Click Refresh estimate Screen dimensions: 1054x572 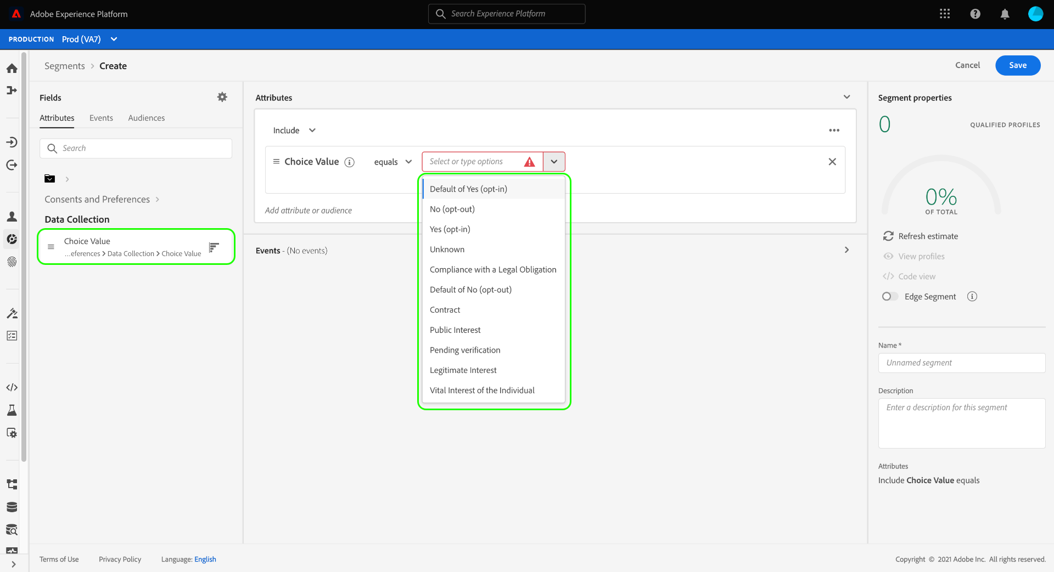click(921, 236)
